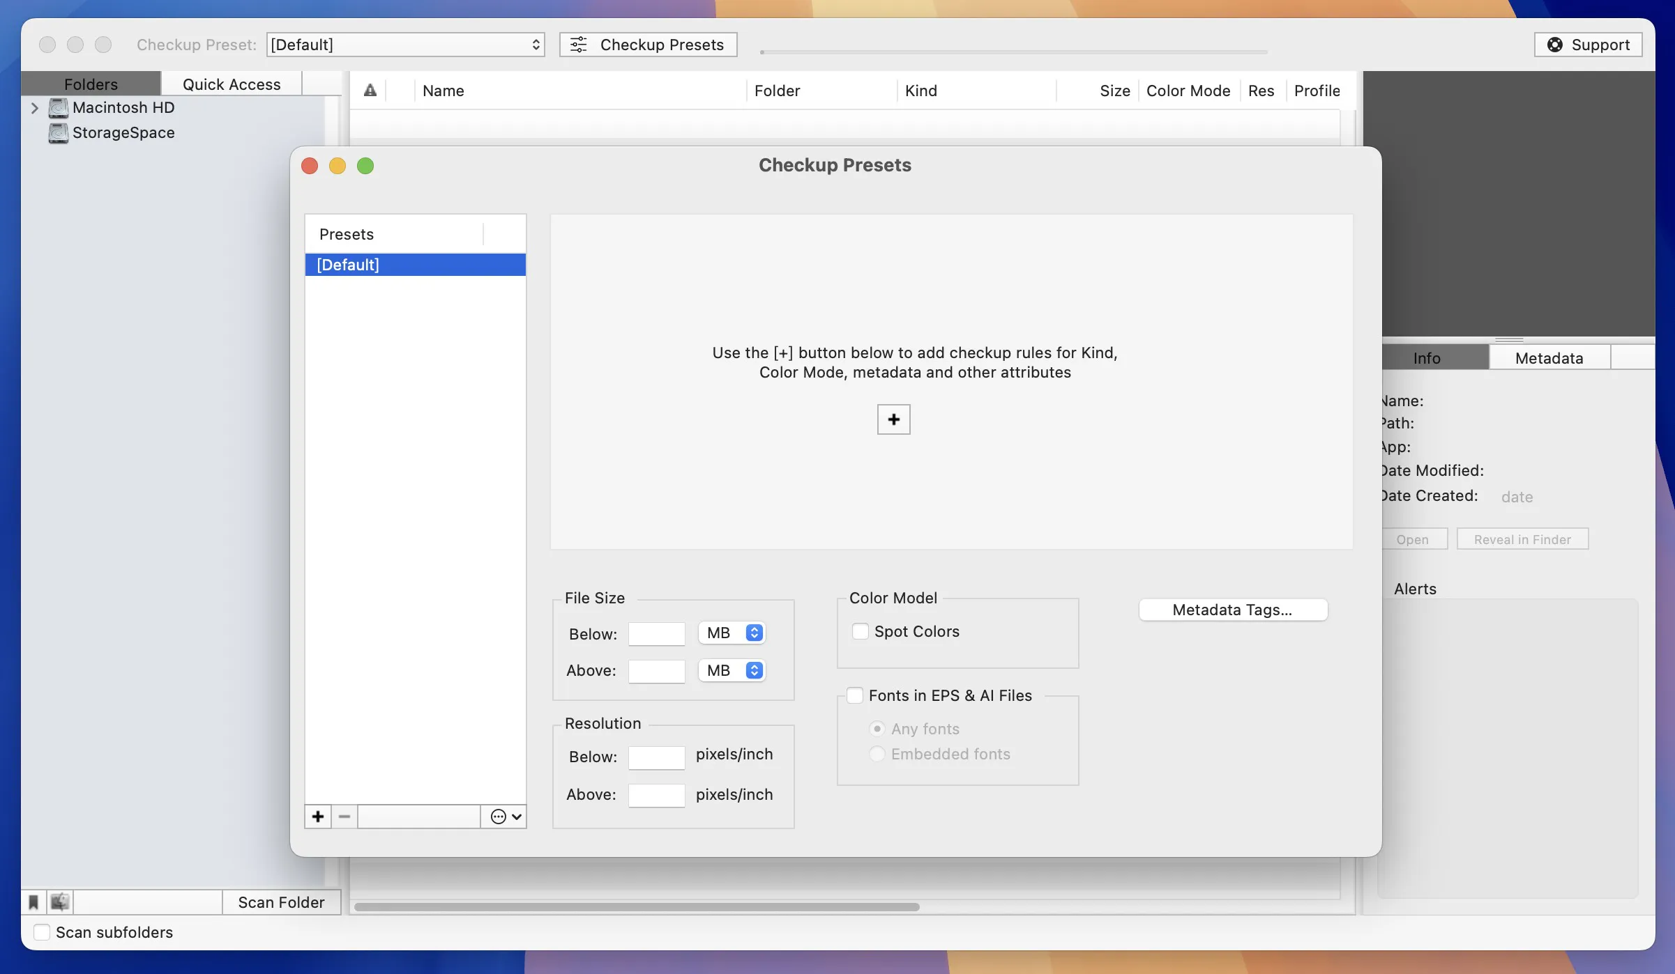Switch to the Info tab

(x=1435, y=358)
